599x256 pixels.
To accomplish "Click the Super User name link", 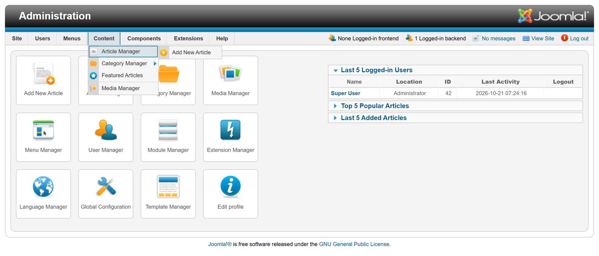I will coord(346,93).
